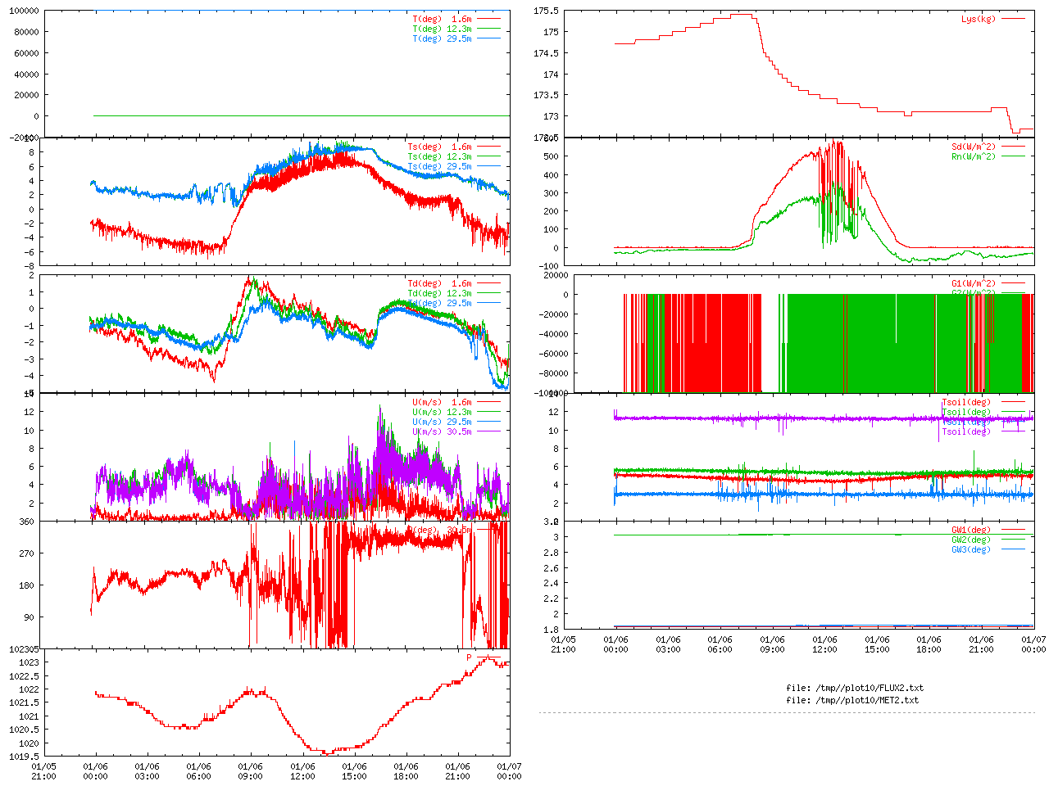The width and height of the screenshot is (1049, 786).
Task: Click the red Td(deg) 1.6m legend entry
Action: tap(439, 283)
